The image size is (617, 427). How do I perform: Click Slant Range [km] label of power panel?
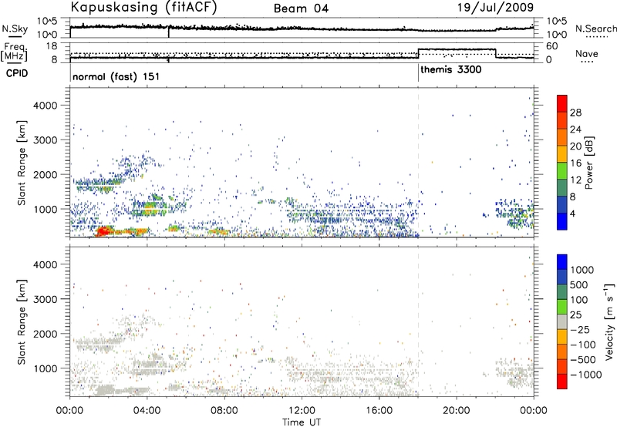22,163
